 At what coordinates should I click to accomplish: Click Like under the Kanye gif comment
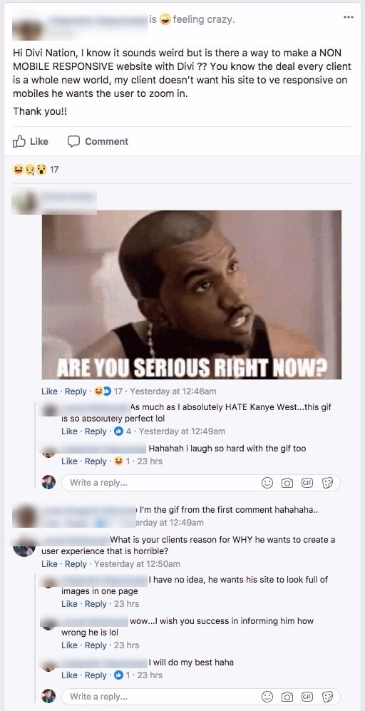click(49, 392)
